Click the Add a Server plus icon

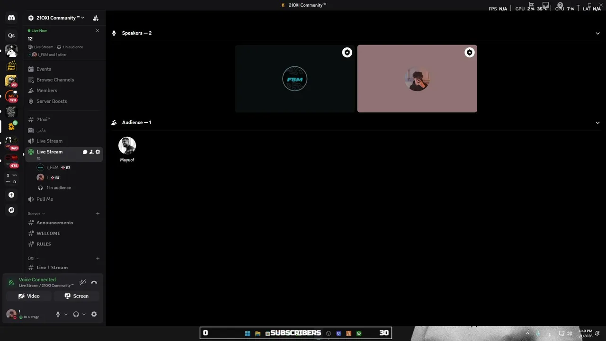[x=11, y=195]
